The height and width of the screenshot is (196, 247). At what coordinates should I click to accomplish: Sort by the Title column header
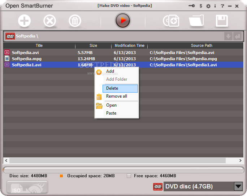pos(39,46)
